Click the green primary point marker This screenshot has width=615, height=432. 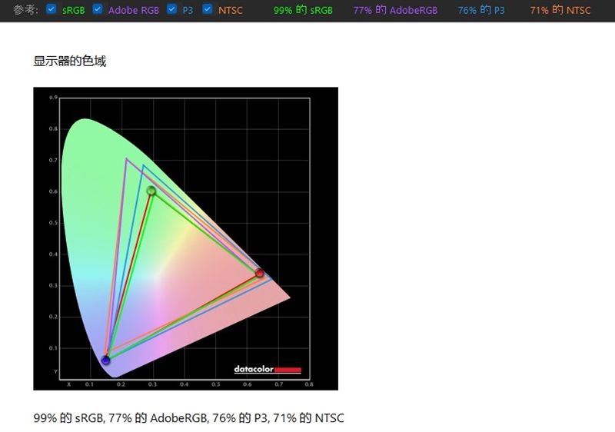[151, 191]
